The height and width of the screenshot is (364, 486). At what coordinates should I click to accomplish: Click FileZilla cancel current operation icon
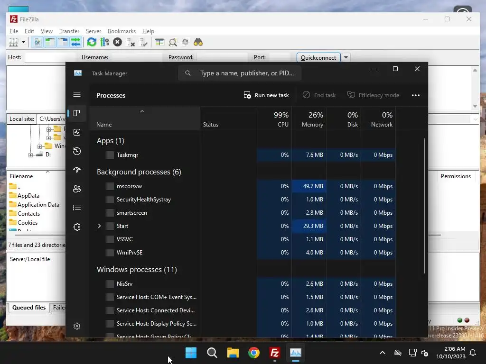click(118, 42)
